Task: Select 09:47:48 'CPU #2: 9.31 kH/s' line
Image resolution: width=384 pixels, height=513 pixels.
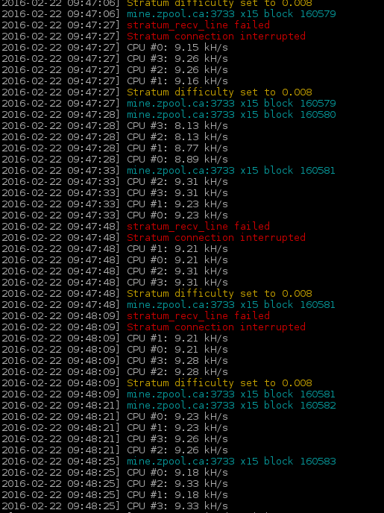Action: [x=177, y=271]
